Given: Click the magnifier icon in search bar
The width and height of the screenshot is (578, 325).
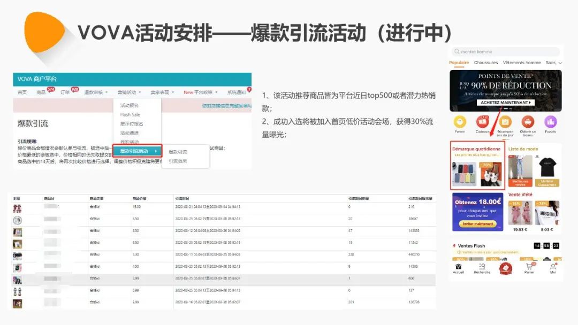Looking at the screenshot, I should click(x=457, y=51).
